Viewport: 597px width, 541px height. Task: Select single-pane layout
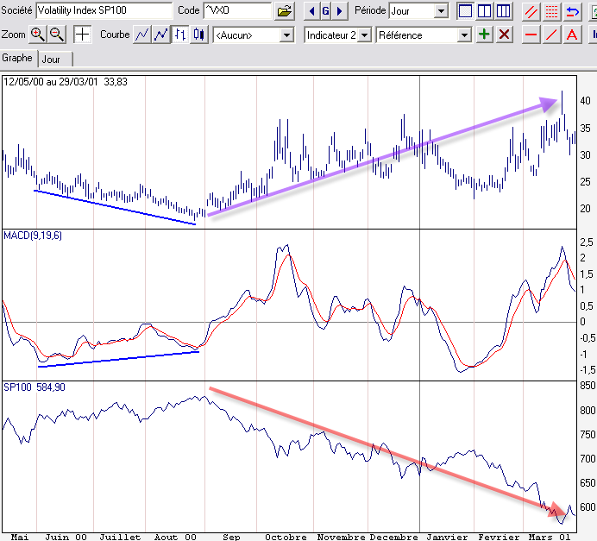coord(465,11)
